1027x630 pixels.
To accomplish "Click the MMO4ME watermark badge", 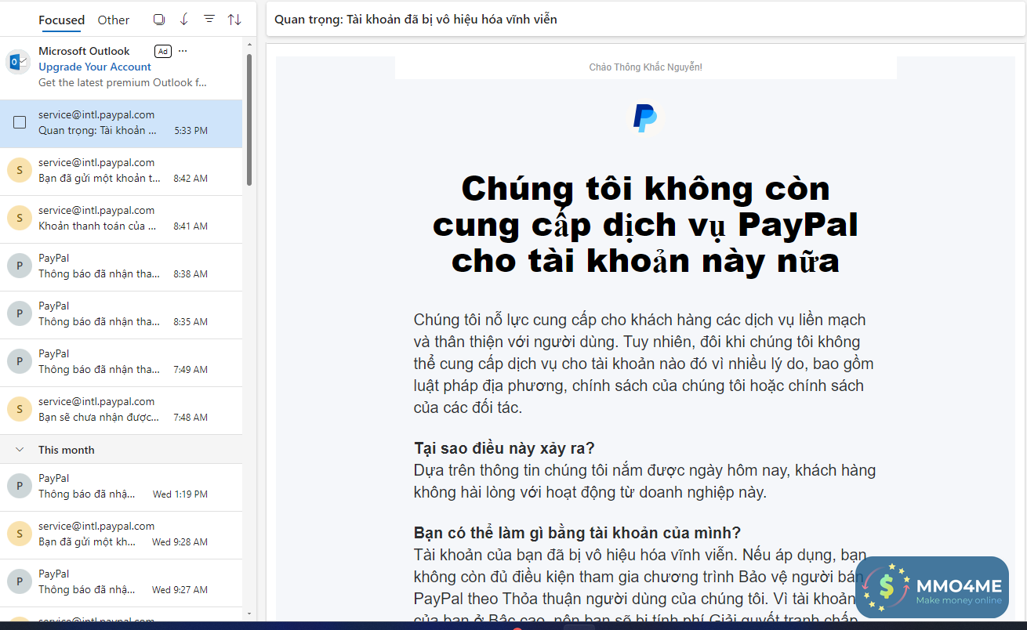I will click(x=931, y=587).
